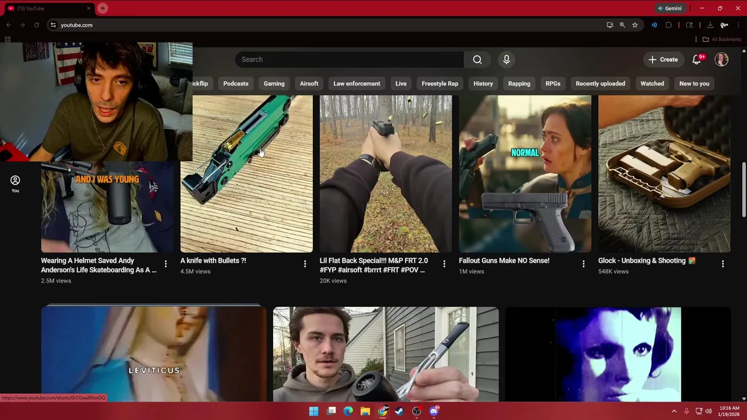Open A knife with Bullets title link
This screenshot has height=420, width=747.
click(x=213, y=261)
